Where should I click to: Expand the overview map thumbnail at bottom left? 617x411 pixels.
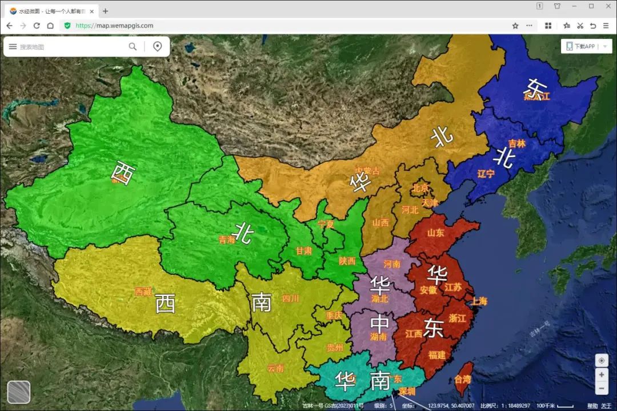pyautogui.click(x=19, y=392)
